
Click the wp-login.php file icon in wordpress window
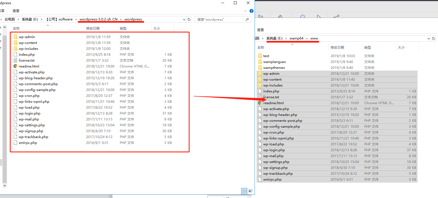point(15,113)
